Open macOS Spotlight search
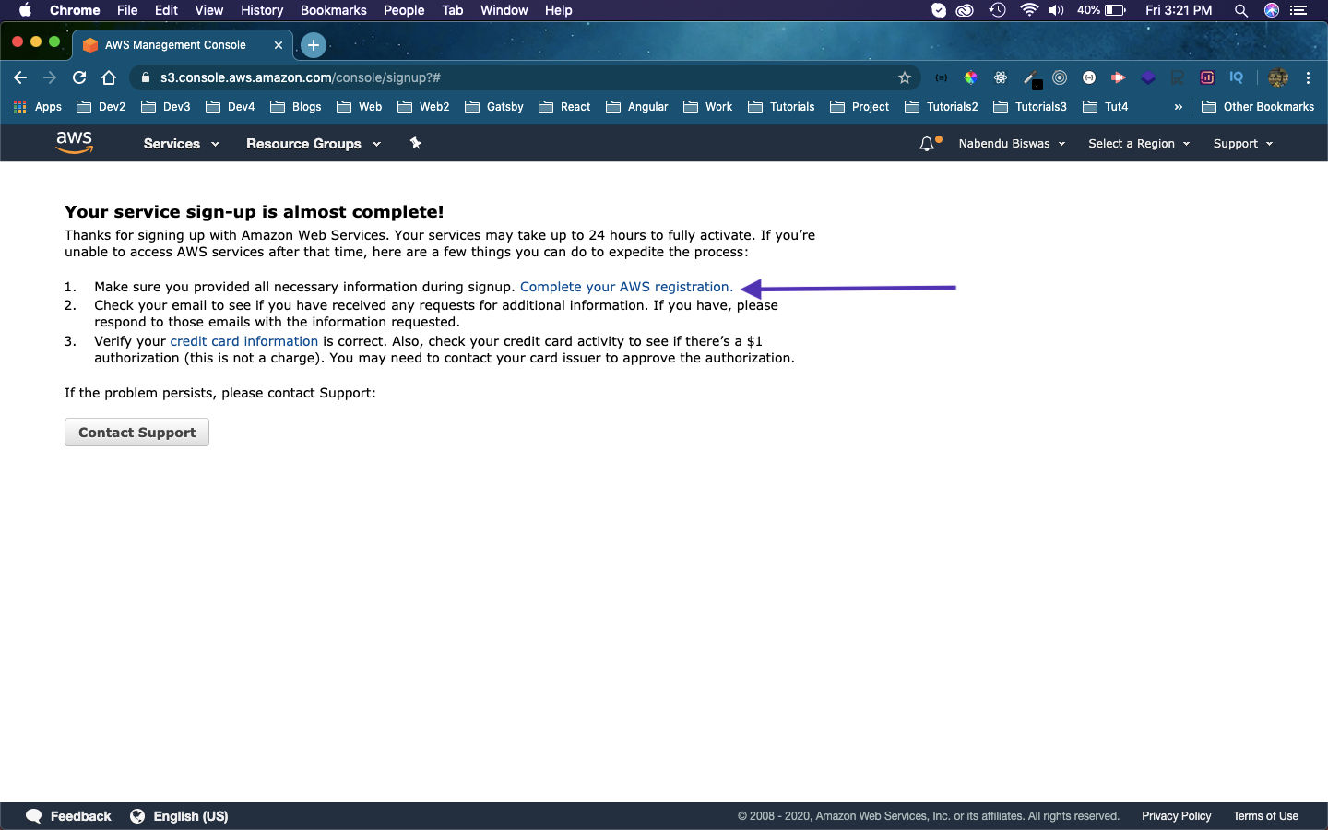The height and width of the screenshot is (830, 1328). tap(1241, 10)
